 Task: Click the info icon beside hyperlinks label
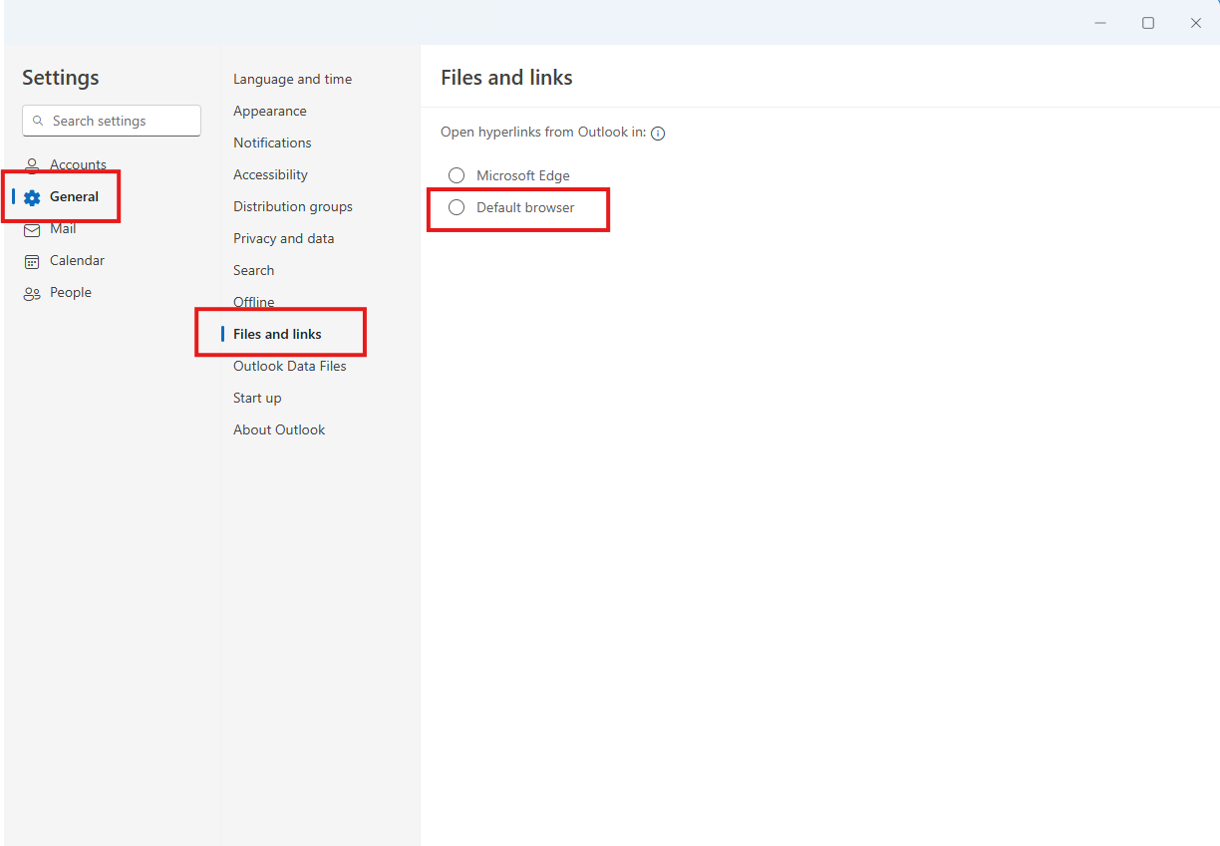pyautogui.click(x=658, y=134)
